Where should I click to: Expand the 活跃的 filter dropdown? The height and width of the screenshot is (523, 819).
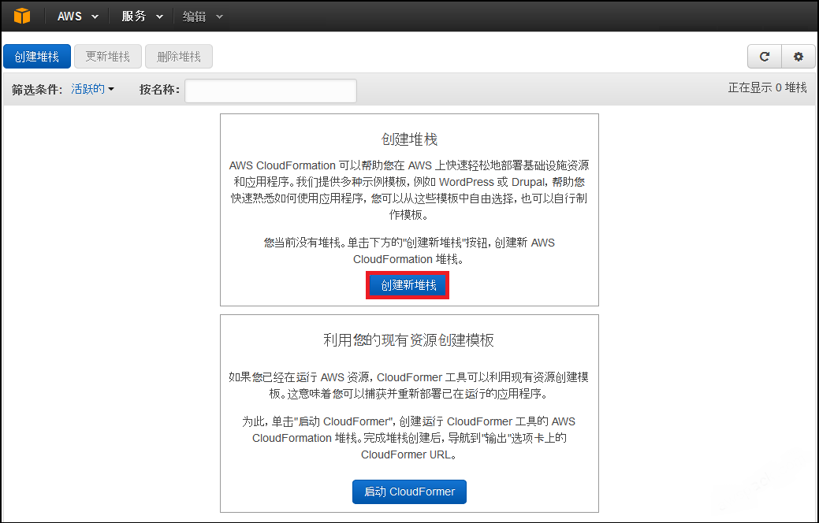tap(92, 89)
